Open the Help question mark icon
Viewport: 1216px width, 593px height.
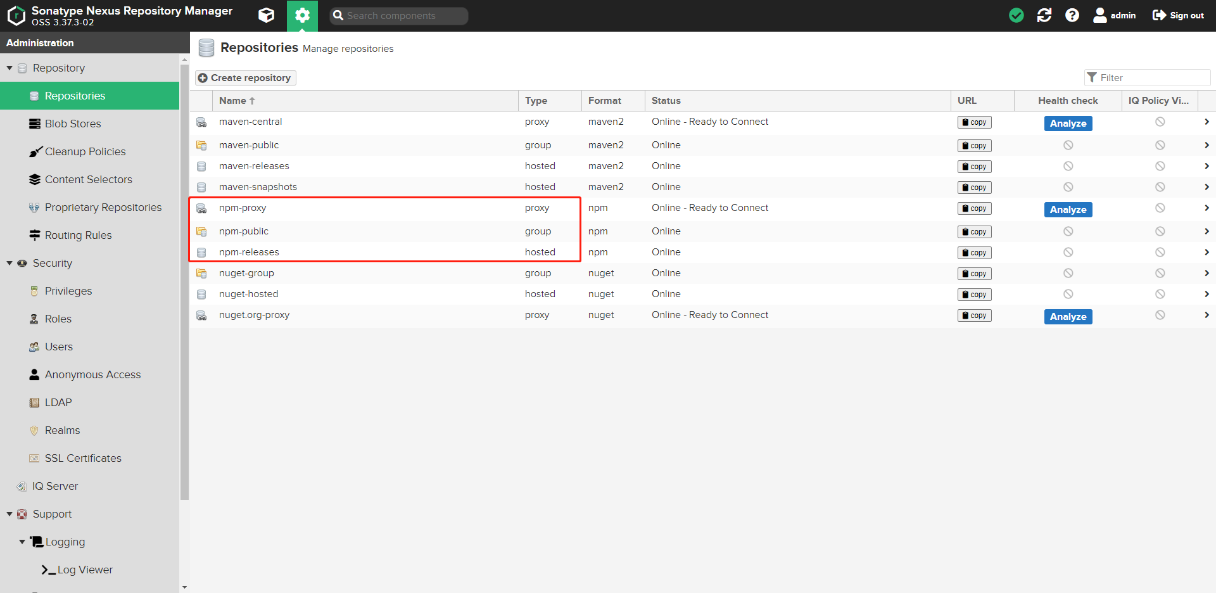click(x=1072, y=15)
